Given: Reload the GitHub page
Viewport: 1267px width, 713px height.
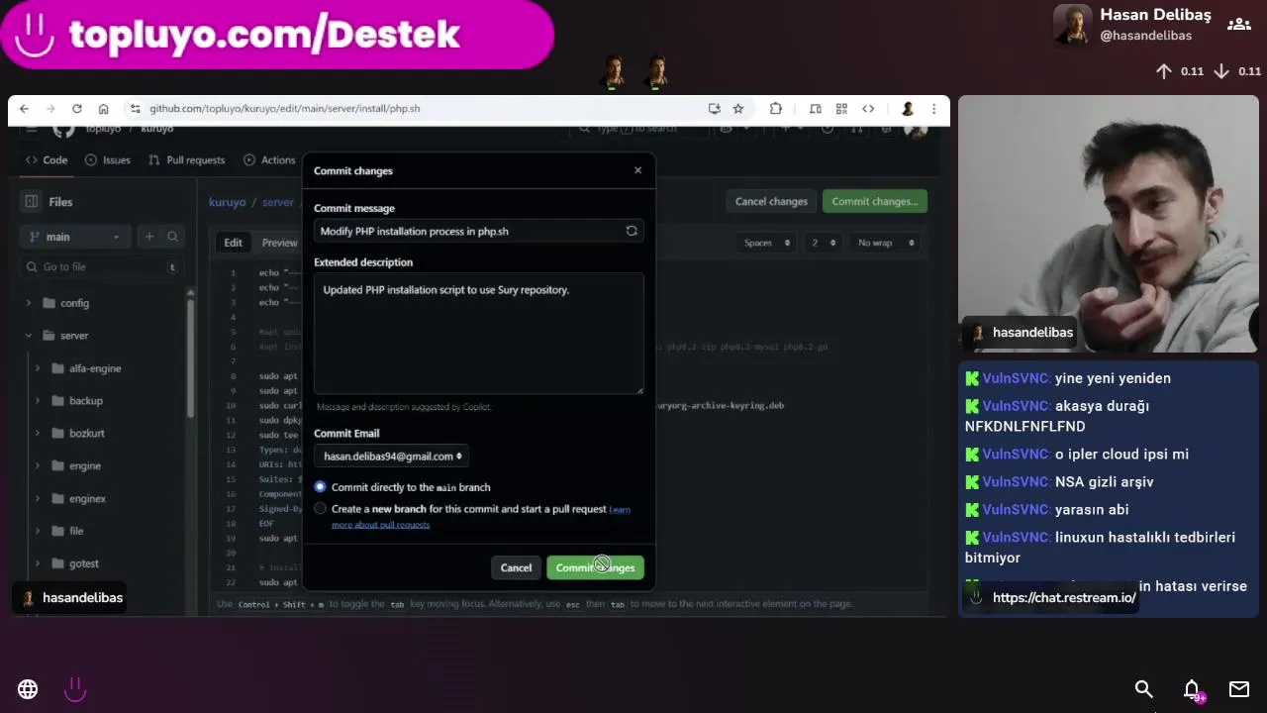Looking at the screenshot, I should point(77,109).
